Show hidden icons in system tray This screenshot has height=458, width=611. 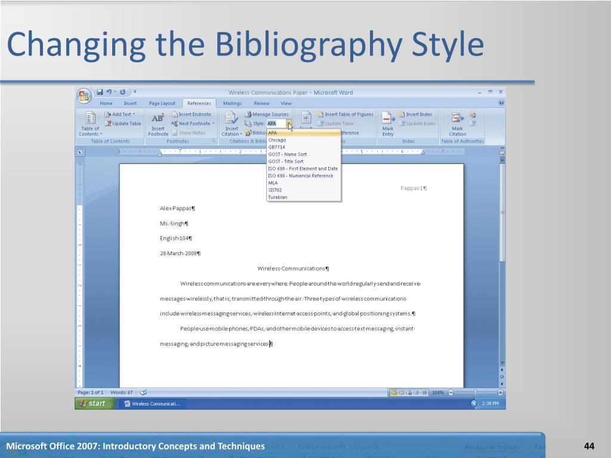tap(474, 404)
